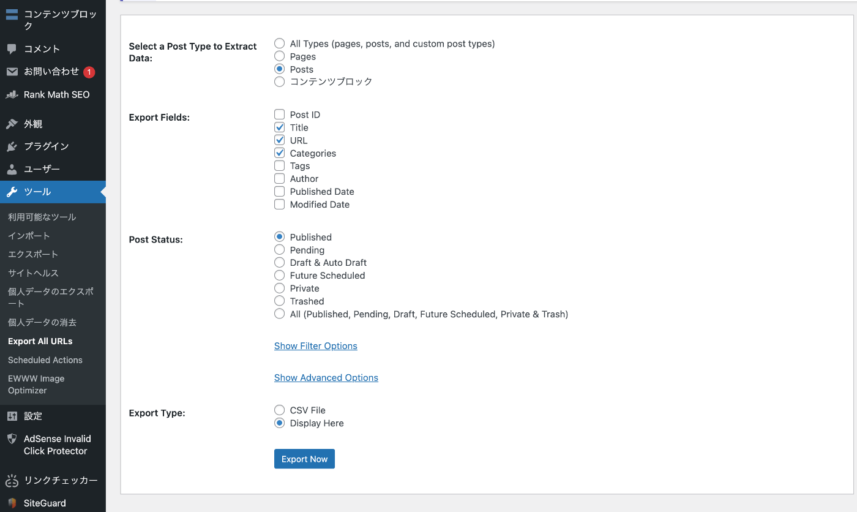This screenshot has width=857, height=512.
Task: Open EWWW Image Optimizer submenu item
Action: (x=36, y=385)
